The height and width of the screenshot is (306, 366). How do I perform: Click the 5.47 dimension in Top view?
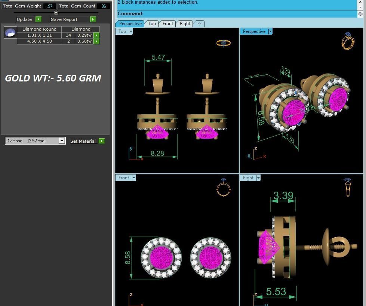click(x=158, y=57)
